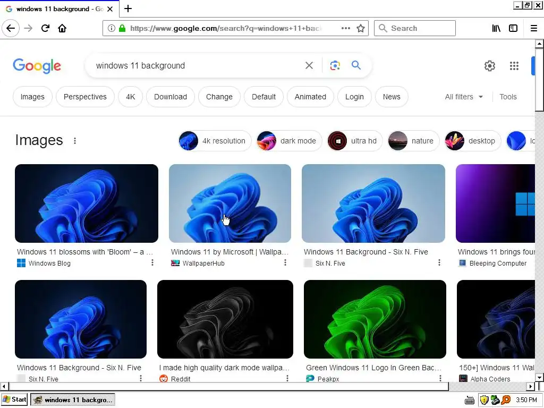Select the Login filter chip
This screenshot has height=408, width=544.
354,97
